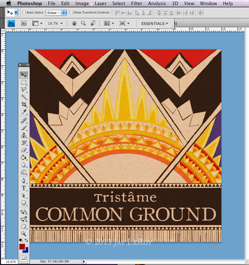Select the 3D Orbit tool
Viewport: 249px width, 265px height.
click(24, 219)
